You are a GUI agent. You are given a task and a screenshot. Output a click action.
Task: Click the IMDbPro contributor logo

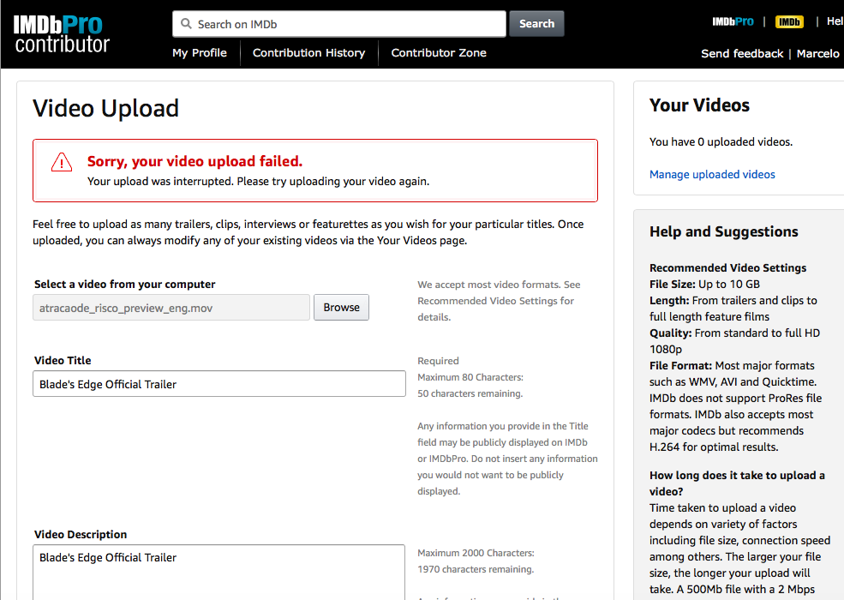pos(63,33)
